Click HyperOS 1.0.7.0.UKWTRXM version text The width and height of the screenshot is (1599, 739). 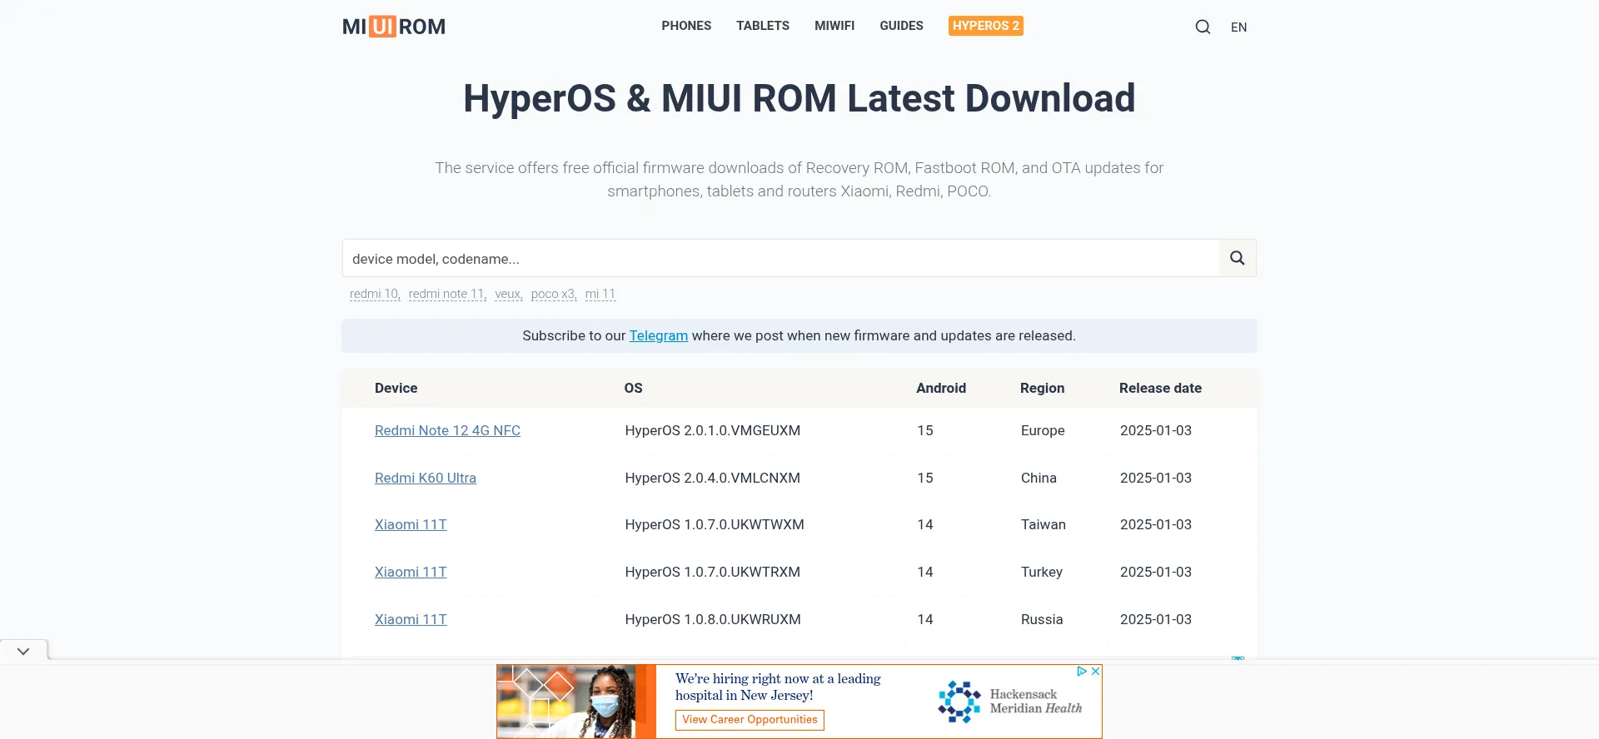(x=712, y=572)
